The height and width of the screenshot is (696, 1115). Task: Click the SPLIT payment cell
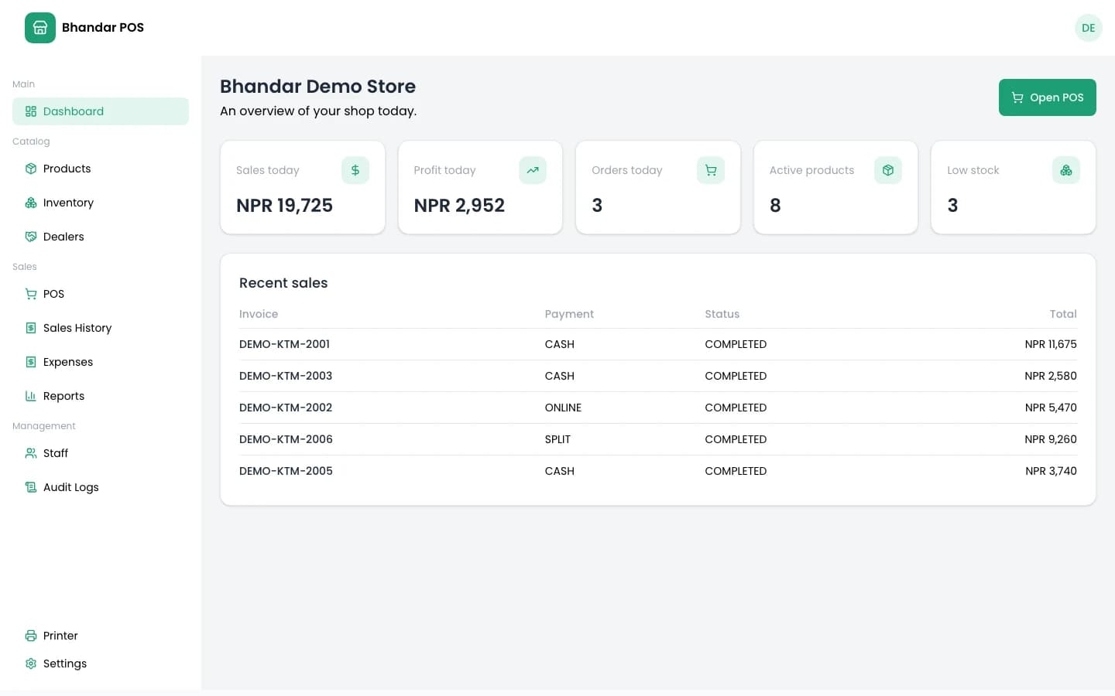(557, 439)
